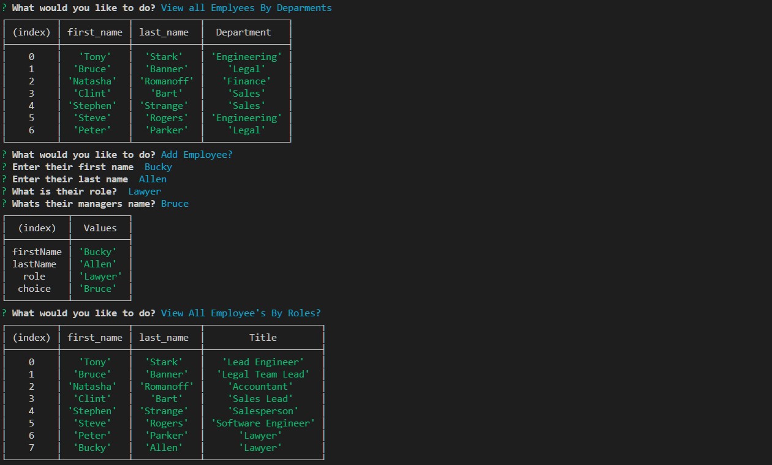Click 'Parker' in the Title table
This screenshot has height=465, width=772.
tap(167, 436)
